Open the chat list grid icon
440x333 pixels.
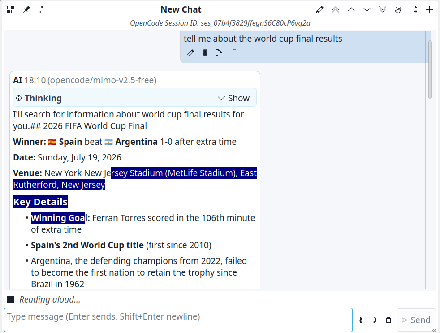11,9
